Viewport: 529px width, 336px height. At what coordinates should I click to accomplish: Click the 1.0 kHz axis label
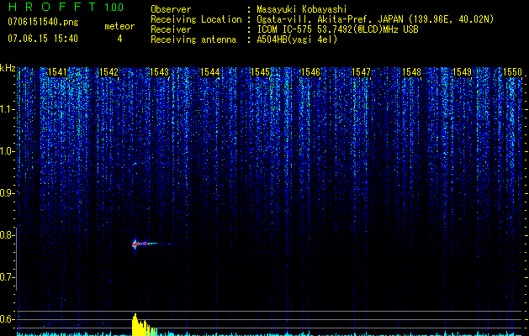(x=7, y=151)
